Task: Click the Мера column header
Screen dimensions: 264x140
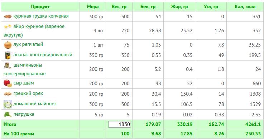Action: tap(93, 7)
